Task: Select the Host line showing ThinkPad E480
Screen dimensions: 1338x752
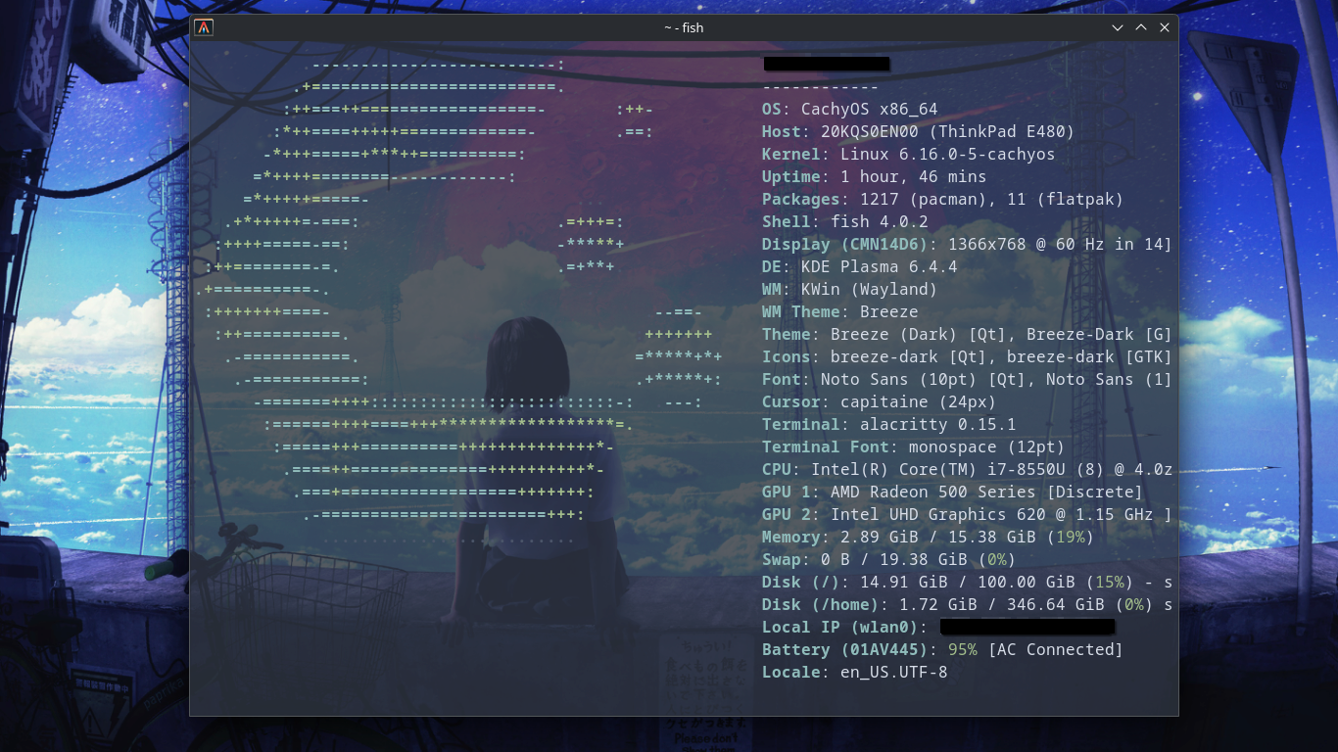Action: [x=919, y=132]
